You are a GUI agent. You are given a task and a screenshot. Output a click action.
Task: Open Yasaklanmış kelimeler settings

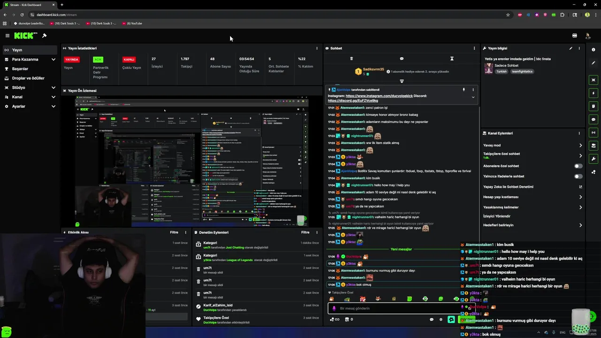coord(532,207)
